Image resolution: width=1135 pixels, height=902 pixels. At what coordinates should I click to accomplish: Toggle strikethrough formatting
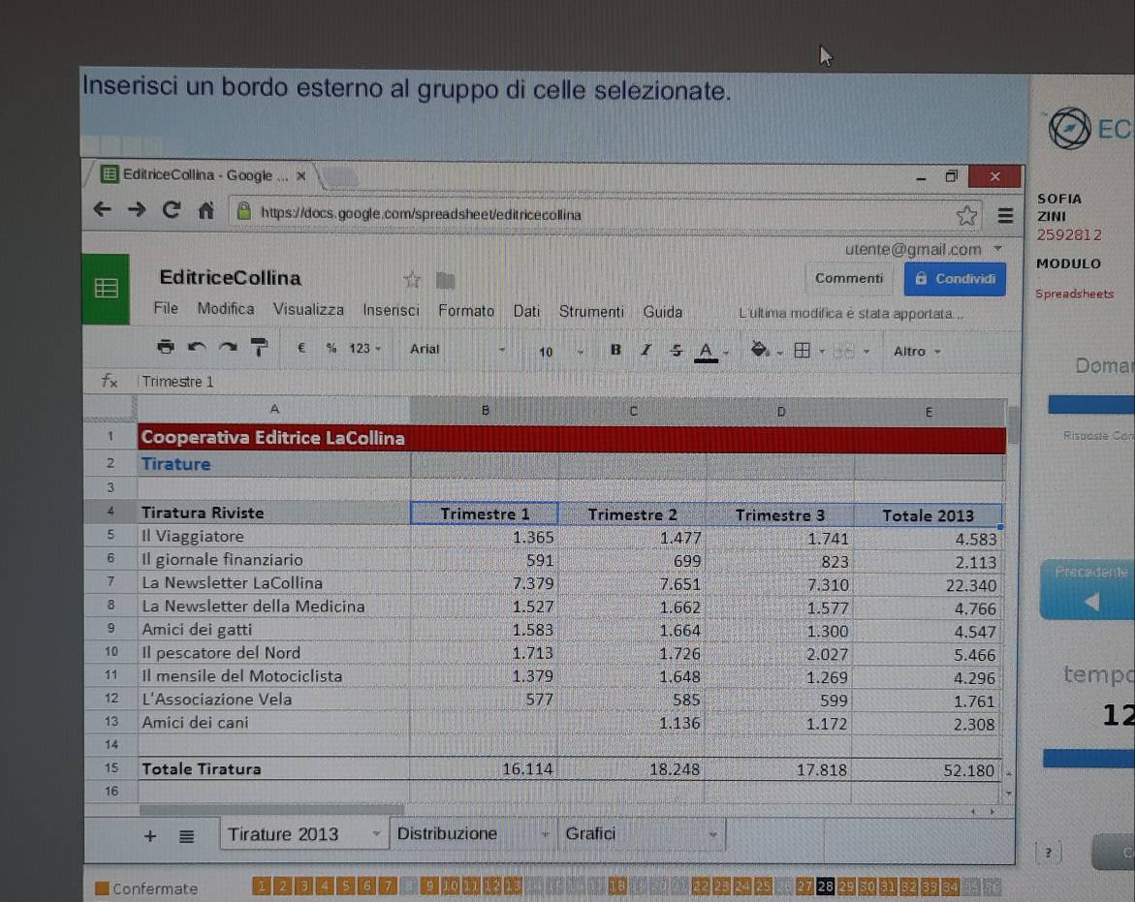coord(676,350)
